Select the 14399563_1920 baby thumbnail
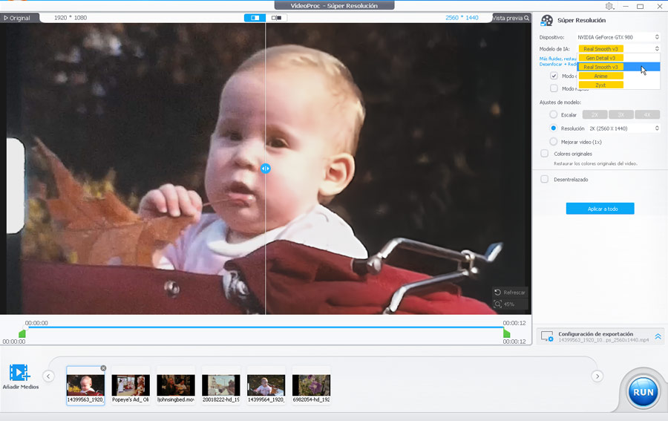The image size is (668, 421). (x=85, y=385)
